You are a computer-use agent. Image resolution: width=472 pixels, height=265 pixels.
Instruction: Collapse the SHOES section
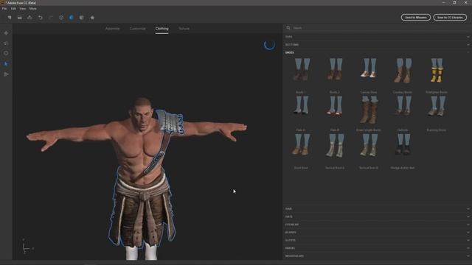click(378, 52)
